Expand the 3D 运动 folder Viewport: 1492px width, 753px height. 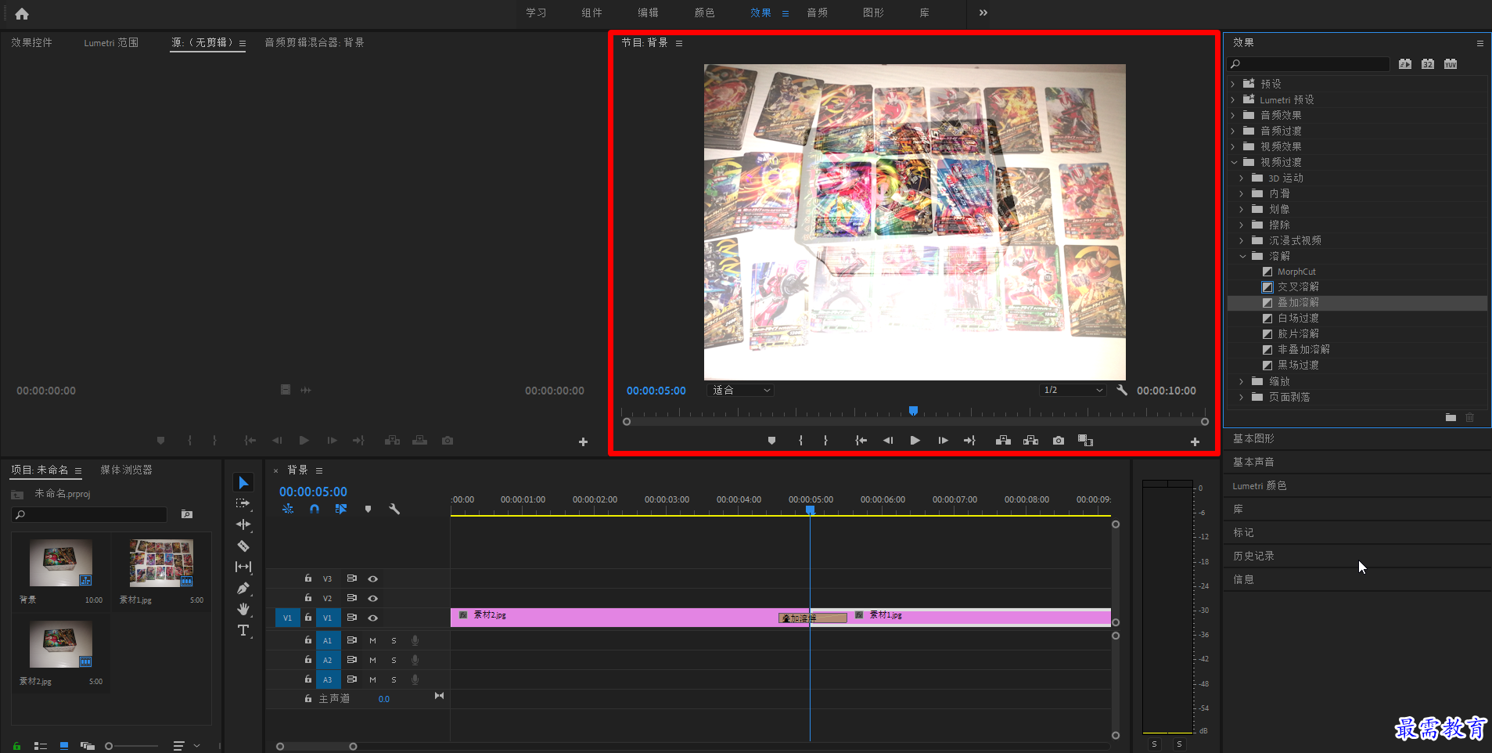1242,178
